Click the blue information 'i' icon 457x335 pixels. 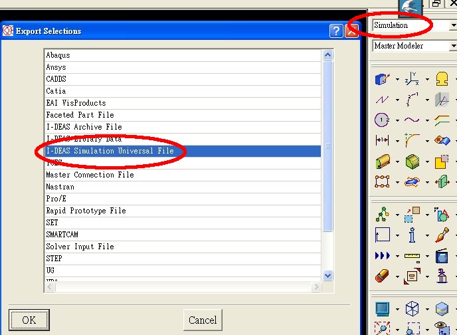point(412,235)
